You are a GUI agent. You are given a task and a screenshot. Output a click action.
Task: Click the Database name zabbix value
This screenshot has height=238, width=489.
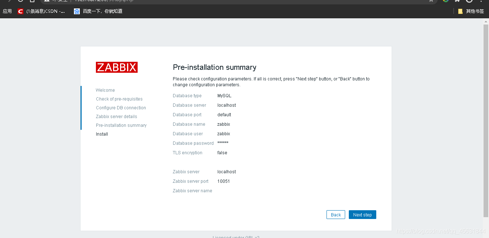pos(224,124)
